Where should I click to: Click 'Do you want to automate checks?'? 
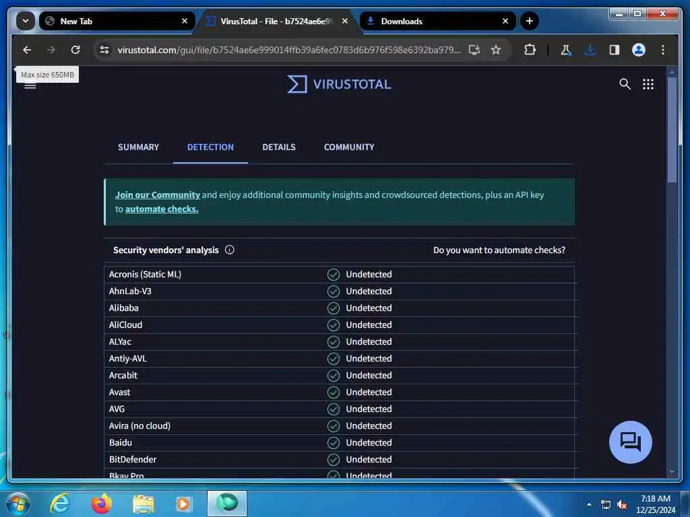(x=499, y=250)
